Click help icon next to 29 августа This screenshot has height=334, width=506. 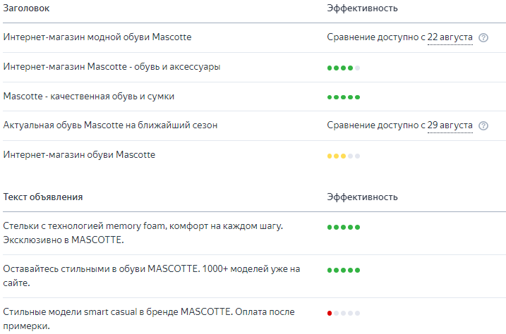click(483, 126)
